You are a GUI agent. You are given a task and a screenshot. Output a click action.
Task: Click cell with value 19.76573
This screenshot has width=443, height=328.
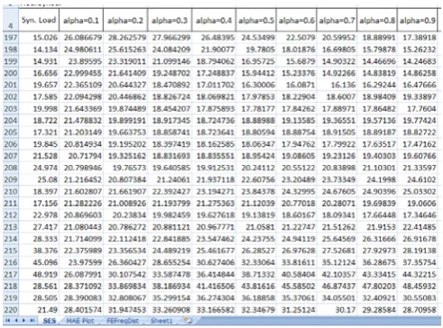pyautogui.click(x=125, y=168)
